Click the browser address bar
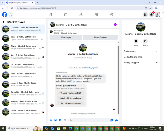164x131 pixels. pos(81,8)
